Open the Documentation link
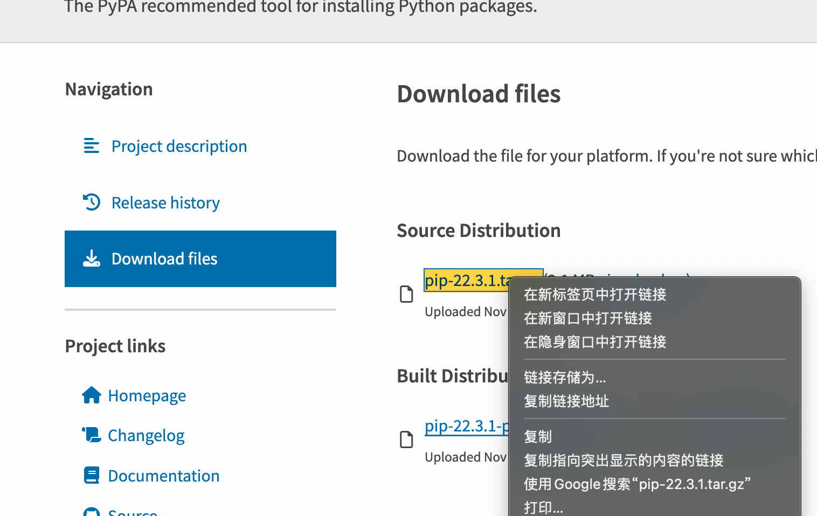 click(x=163, y=476)
